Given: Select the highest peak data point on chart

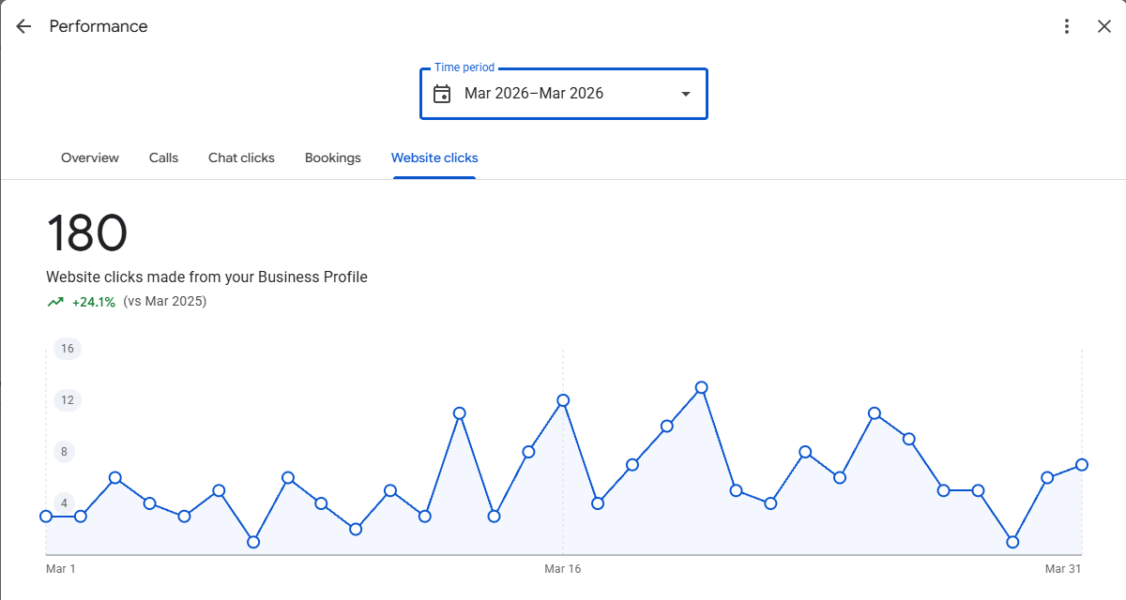Looking at the screenshot, I should click(x=701, y=387).
